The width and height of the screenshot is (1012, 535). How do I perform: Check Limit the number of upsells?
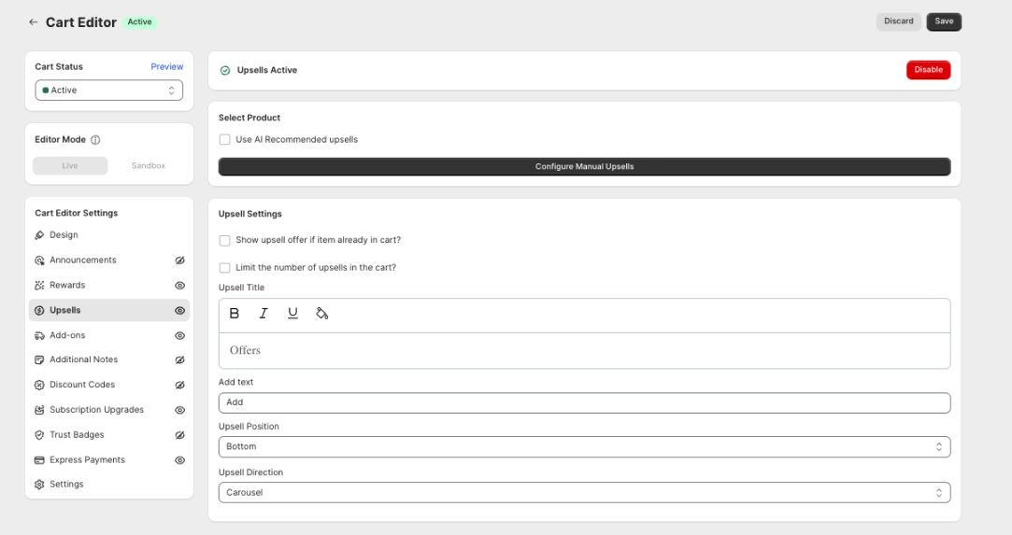pyautogui.click(x=224, y=267)
